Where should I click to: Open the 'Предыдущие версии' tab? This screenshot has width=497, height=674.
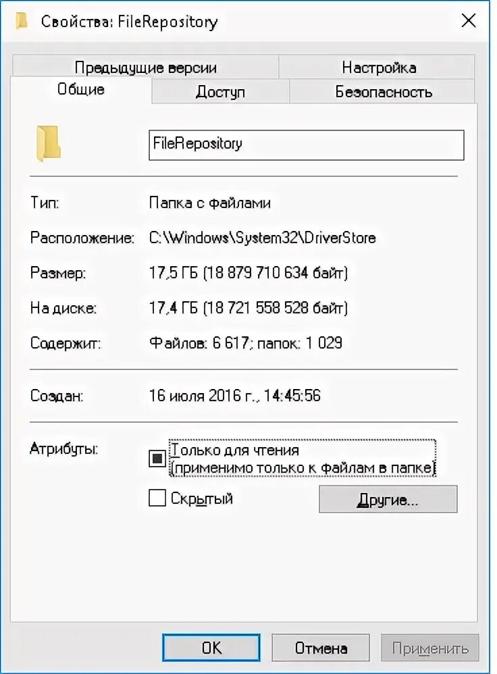pos(145,67)
